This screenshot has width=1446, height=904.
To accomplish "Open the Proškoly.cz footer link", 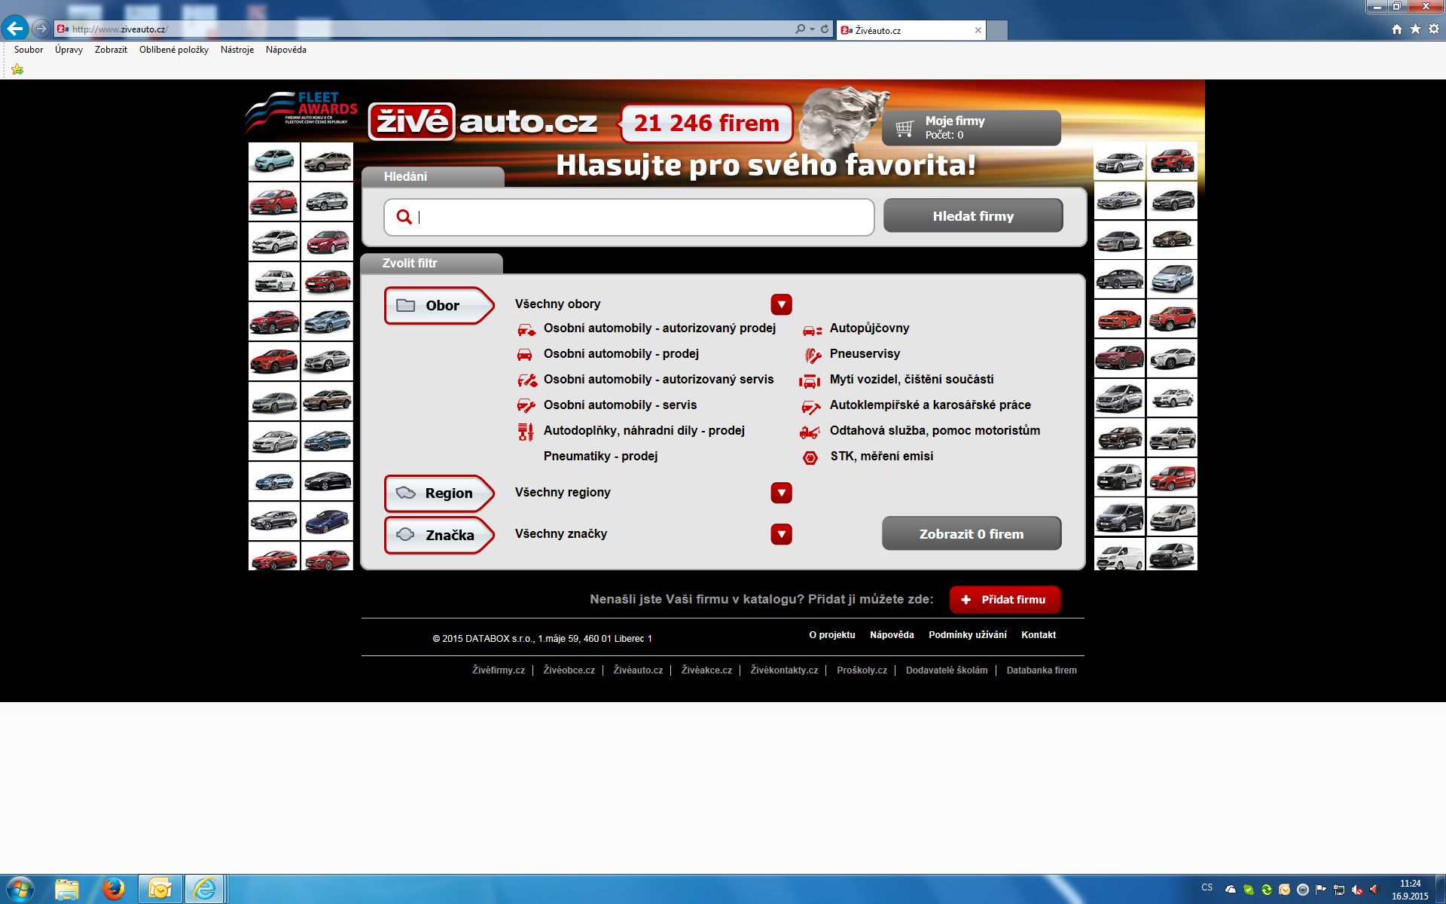I will (862, 670).
